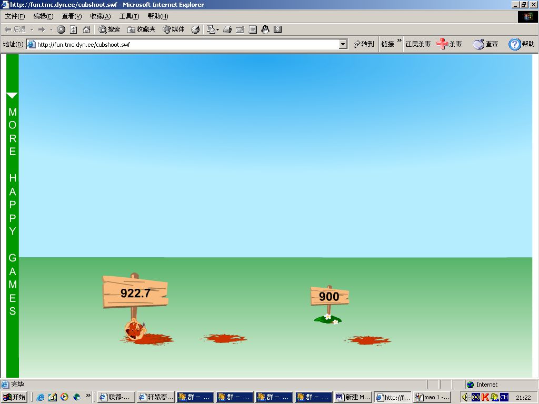Click the 开始 Start button
Viewport: 539px width, 404px height.
point(14,397)
